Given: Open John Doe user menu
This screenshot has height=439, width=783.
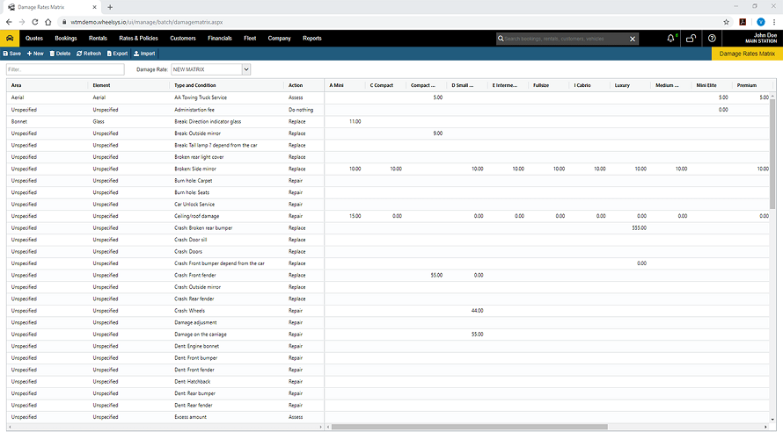Looking at the screenshot, I should pos(760,39).
